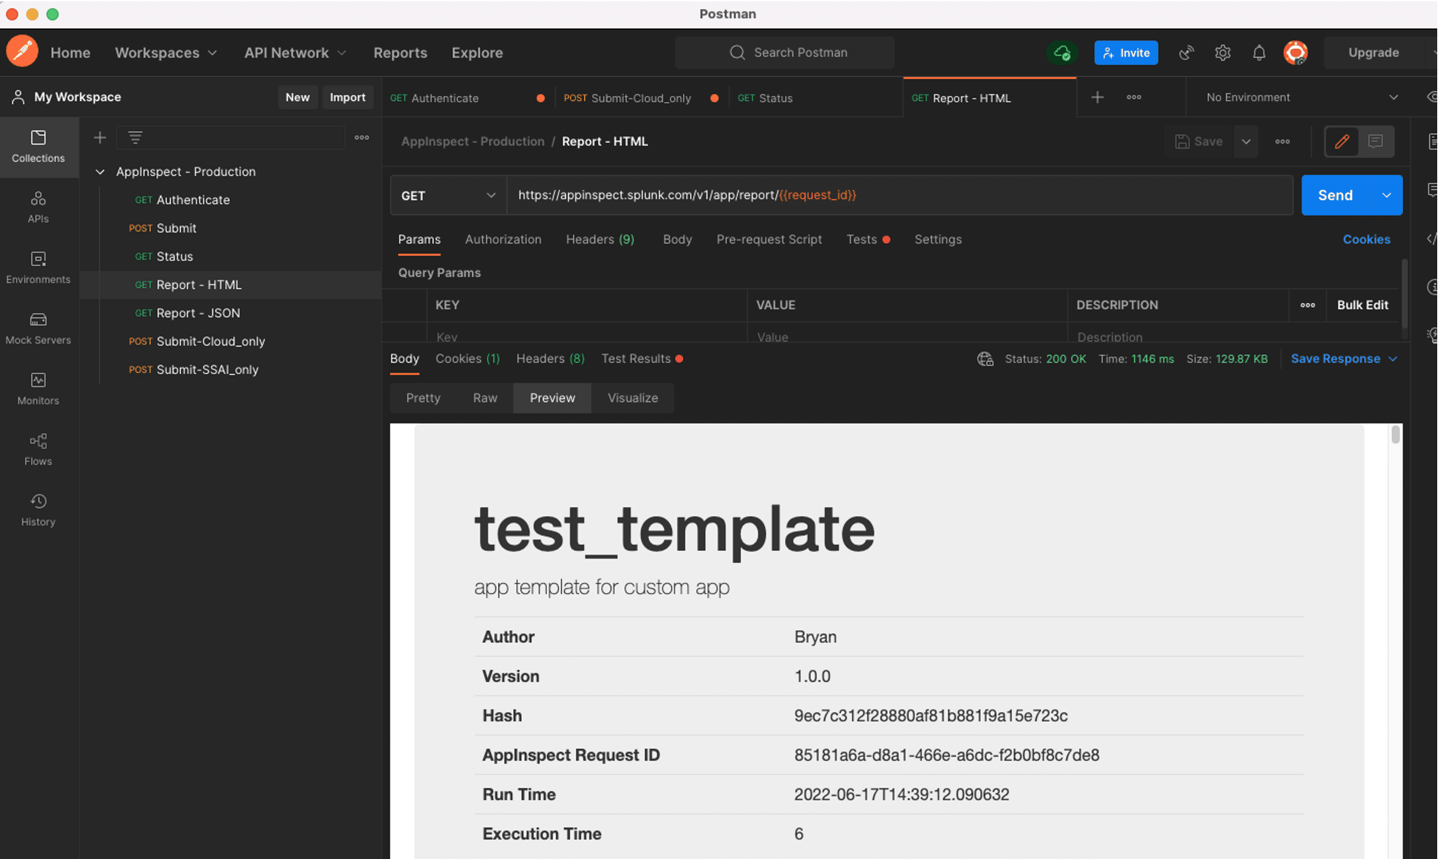This screenshot has height=859, width=1439.
Task: Open Query Params column options ellipsis
Action: pyautogui.click(x=1308, y=305)
